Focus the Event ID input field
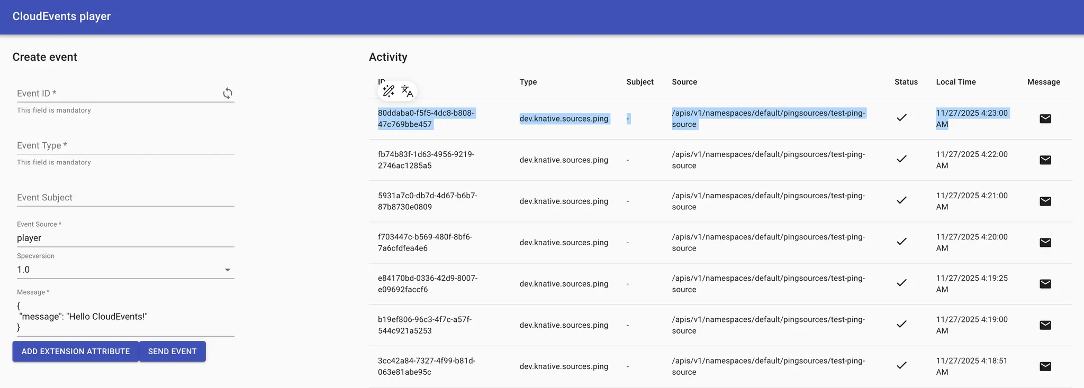Screen dimensions: 1084x388 point(116,94)
